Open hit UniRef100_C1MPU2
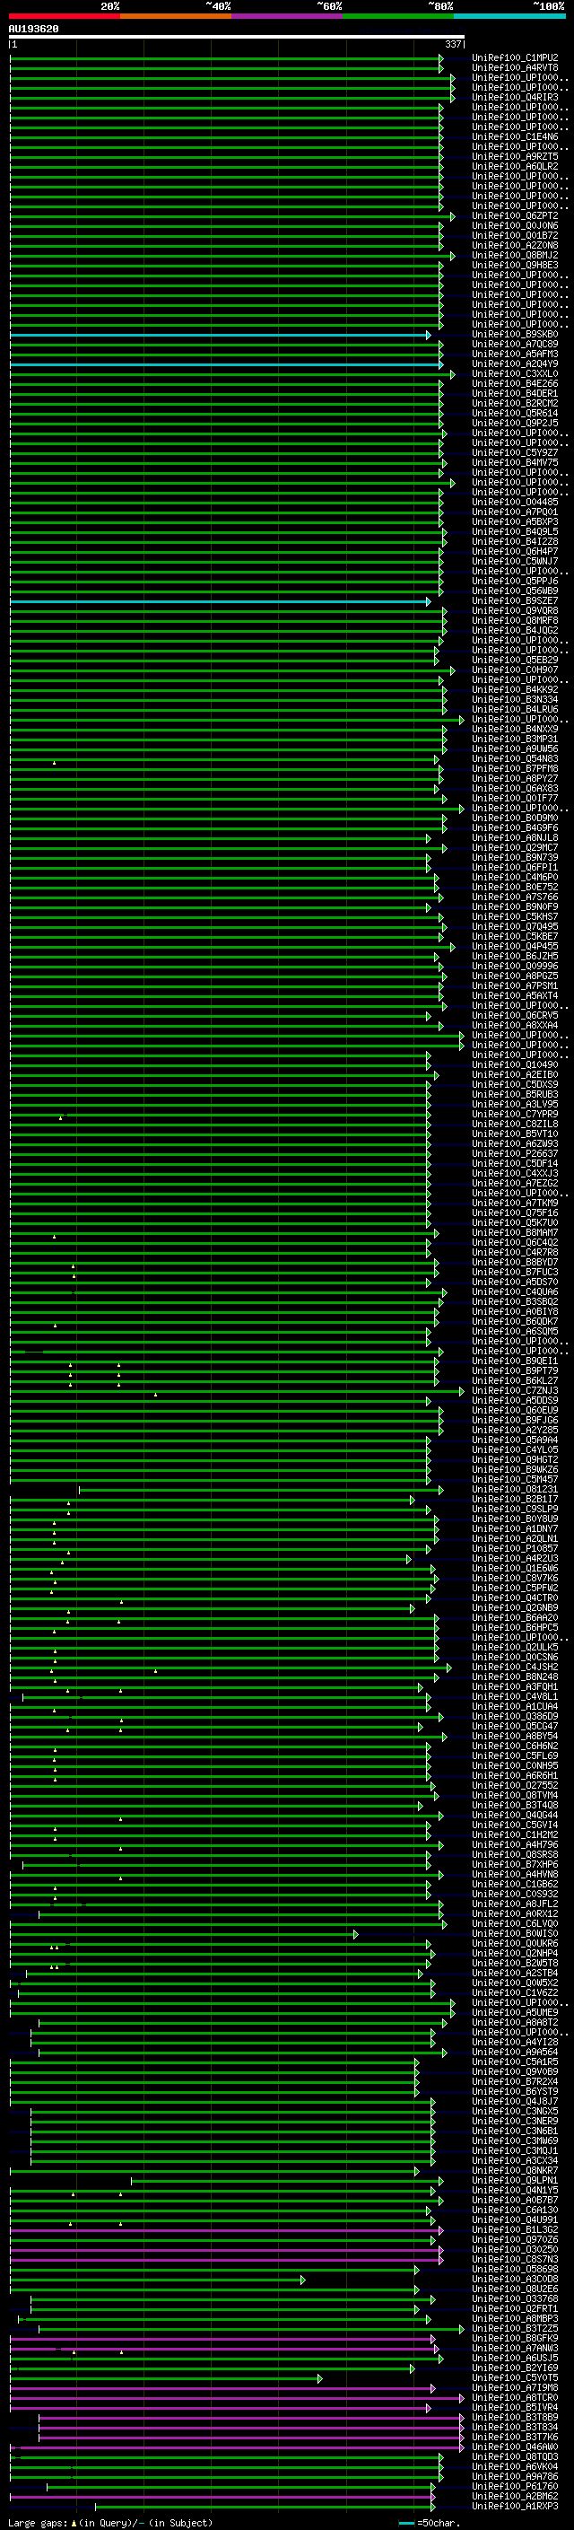574x2530 pixels. click(x=515, y=58)
